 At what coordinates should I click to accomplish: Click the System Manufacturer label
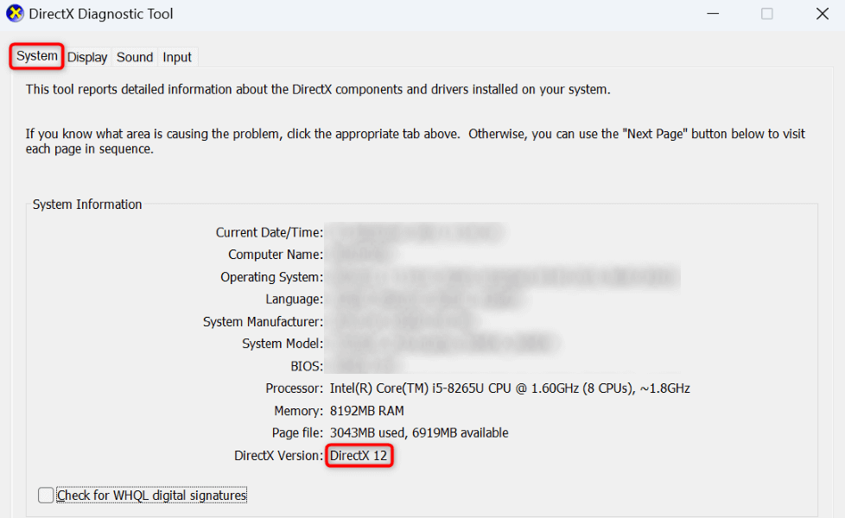tap(263, 322)
